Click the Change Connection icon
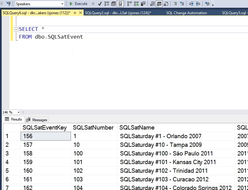Screen dimensions: 248x190 point(9,4)
